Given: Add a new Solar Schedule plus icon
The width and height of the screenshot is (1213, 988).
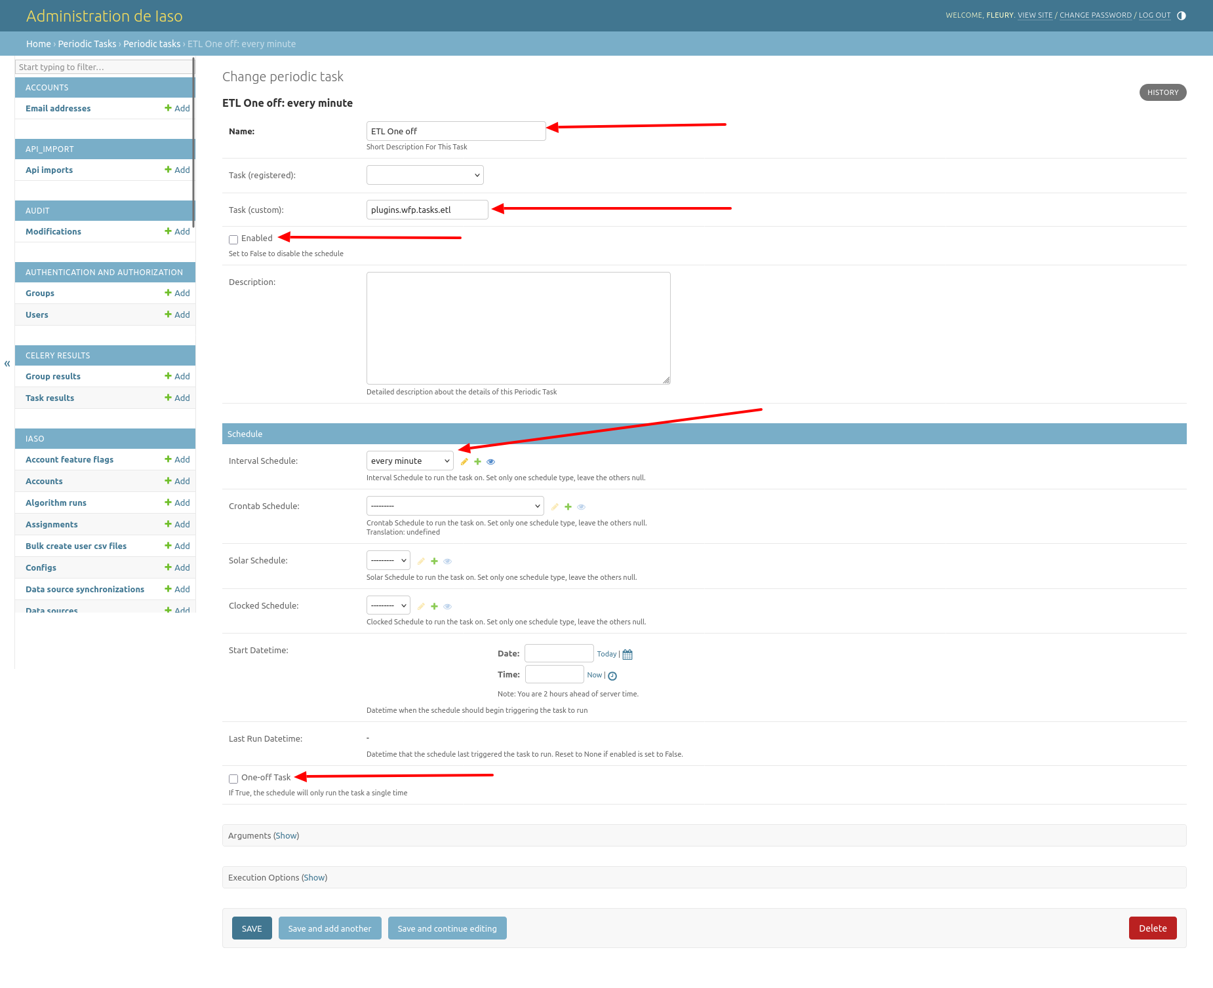Looking at the screenshot, I should pos(434,561).
